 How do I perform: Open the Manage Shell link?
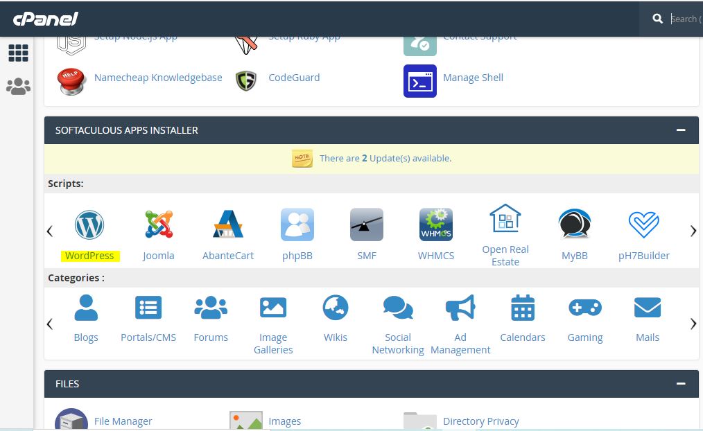(473, 78)
